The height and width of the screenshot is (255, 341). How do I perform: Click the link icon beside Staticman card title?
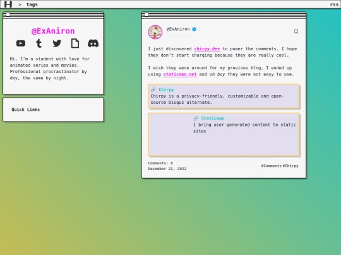click(x=196, y=118)
